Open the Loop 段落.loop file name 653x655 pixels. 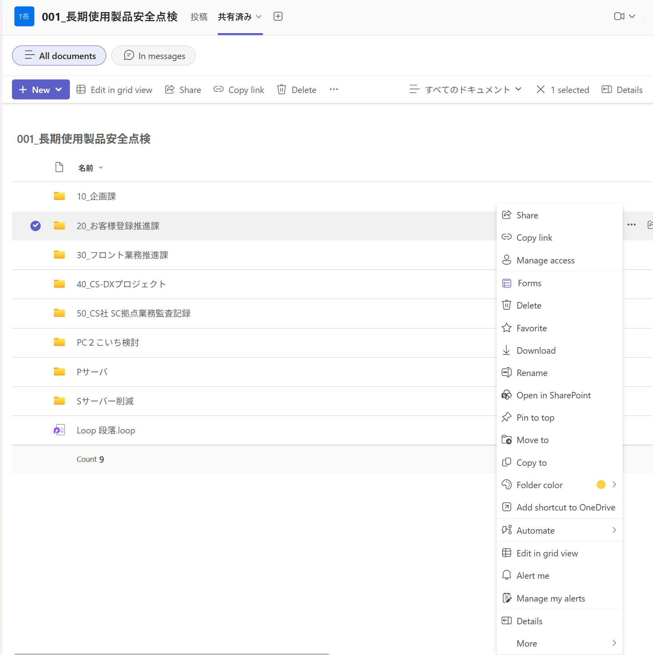[x=106, y=430]
